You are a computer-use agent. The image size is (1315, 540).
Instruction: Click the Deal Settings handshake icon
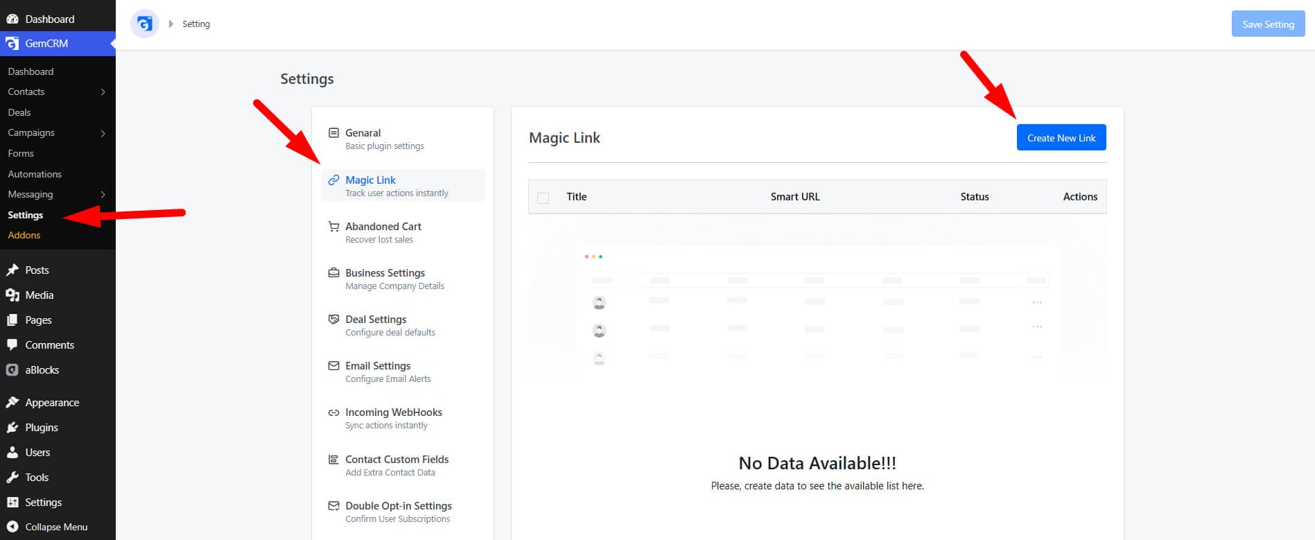(x=333, y=319)
